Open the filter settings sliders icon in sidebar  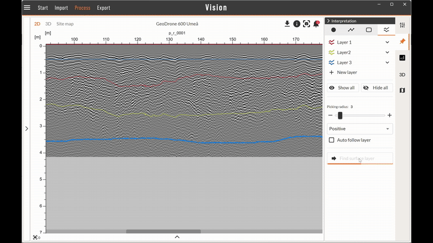402,25
